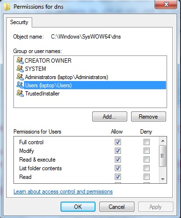The width and height of the screenshot is (181, 218).
Task: Toggle Deny checkbox for Read
Action: 146,177
